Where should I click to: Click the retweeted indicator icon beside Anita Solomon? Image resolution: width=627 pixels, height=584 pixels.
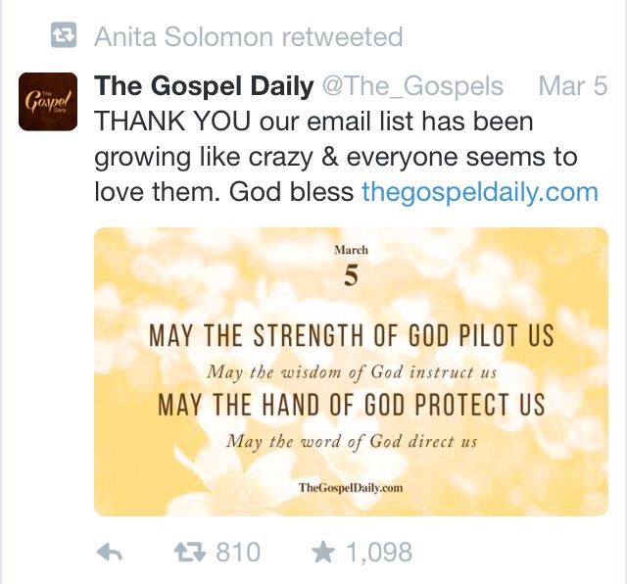click(x=64, y=35)
